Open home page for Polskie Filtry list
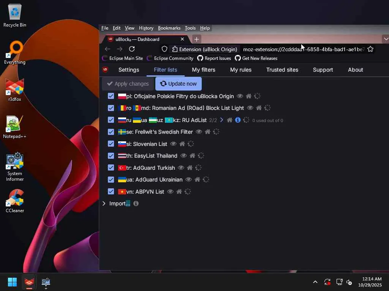 [x=248, y=96]
